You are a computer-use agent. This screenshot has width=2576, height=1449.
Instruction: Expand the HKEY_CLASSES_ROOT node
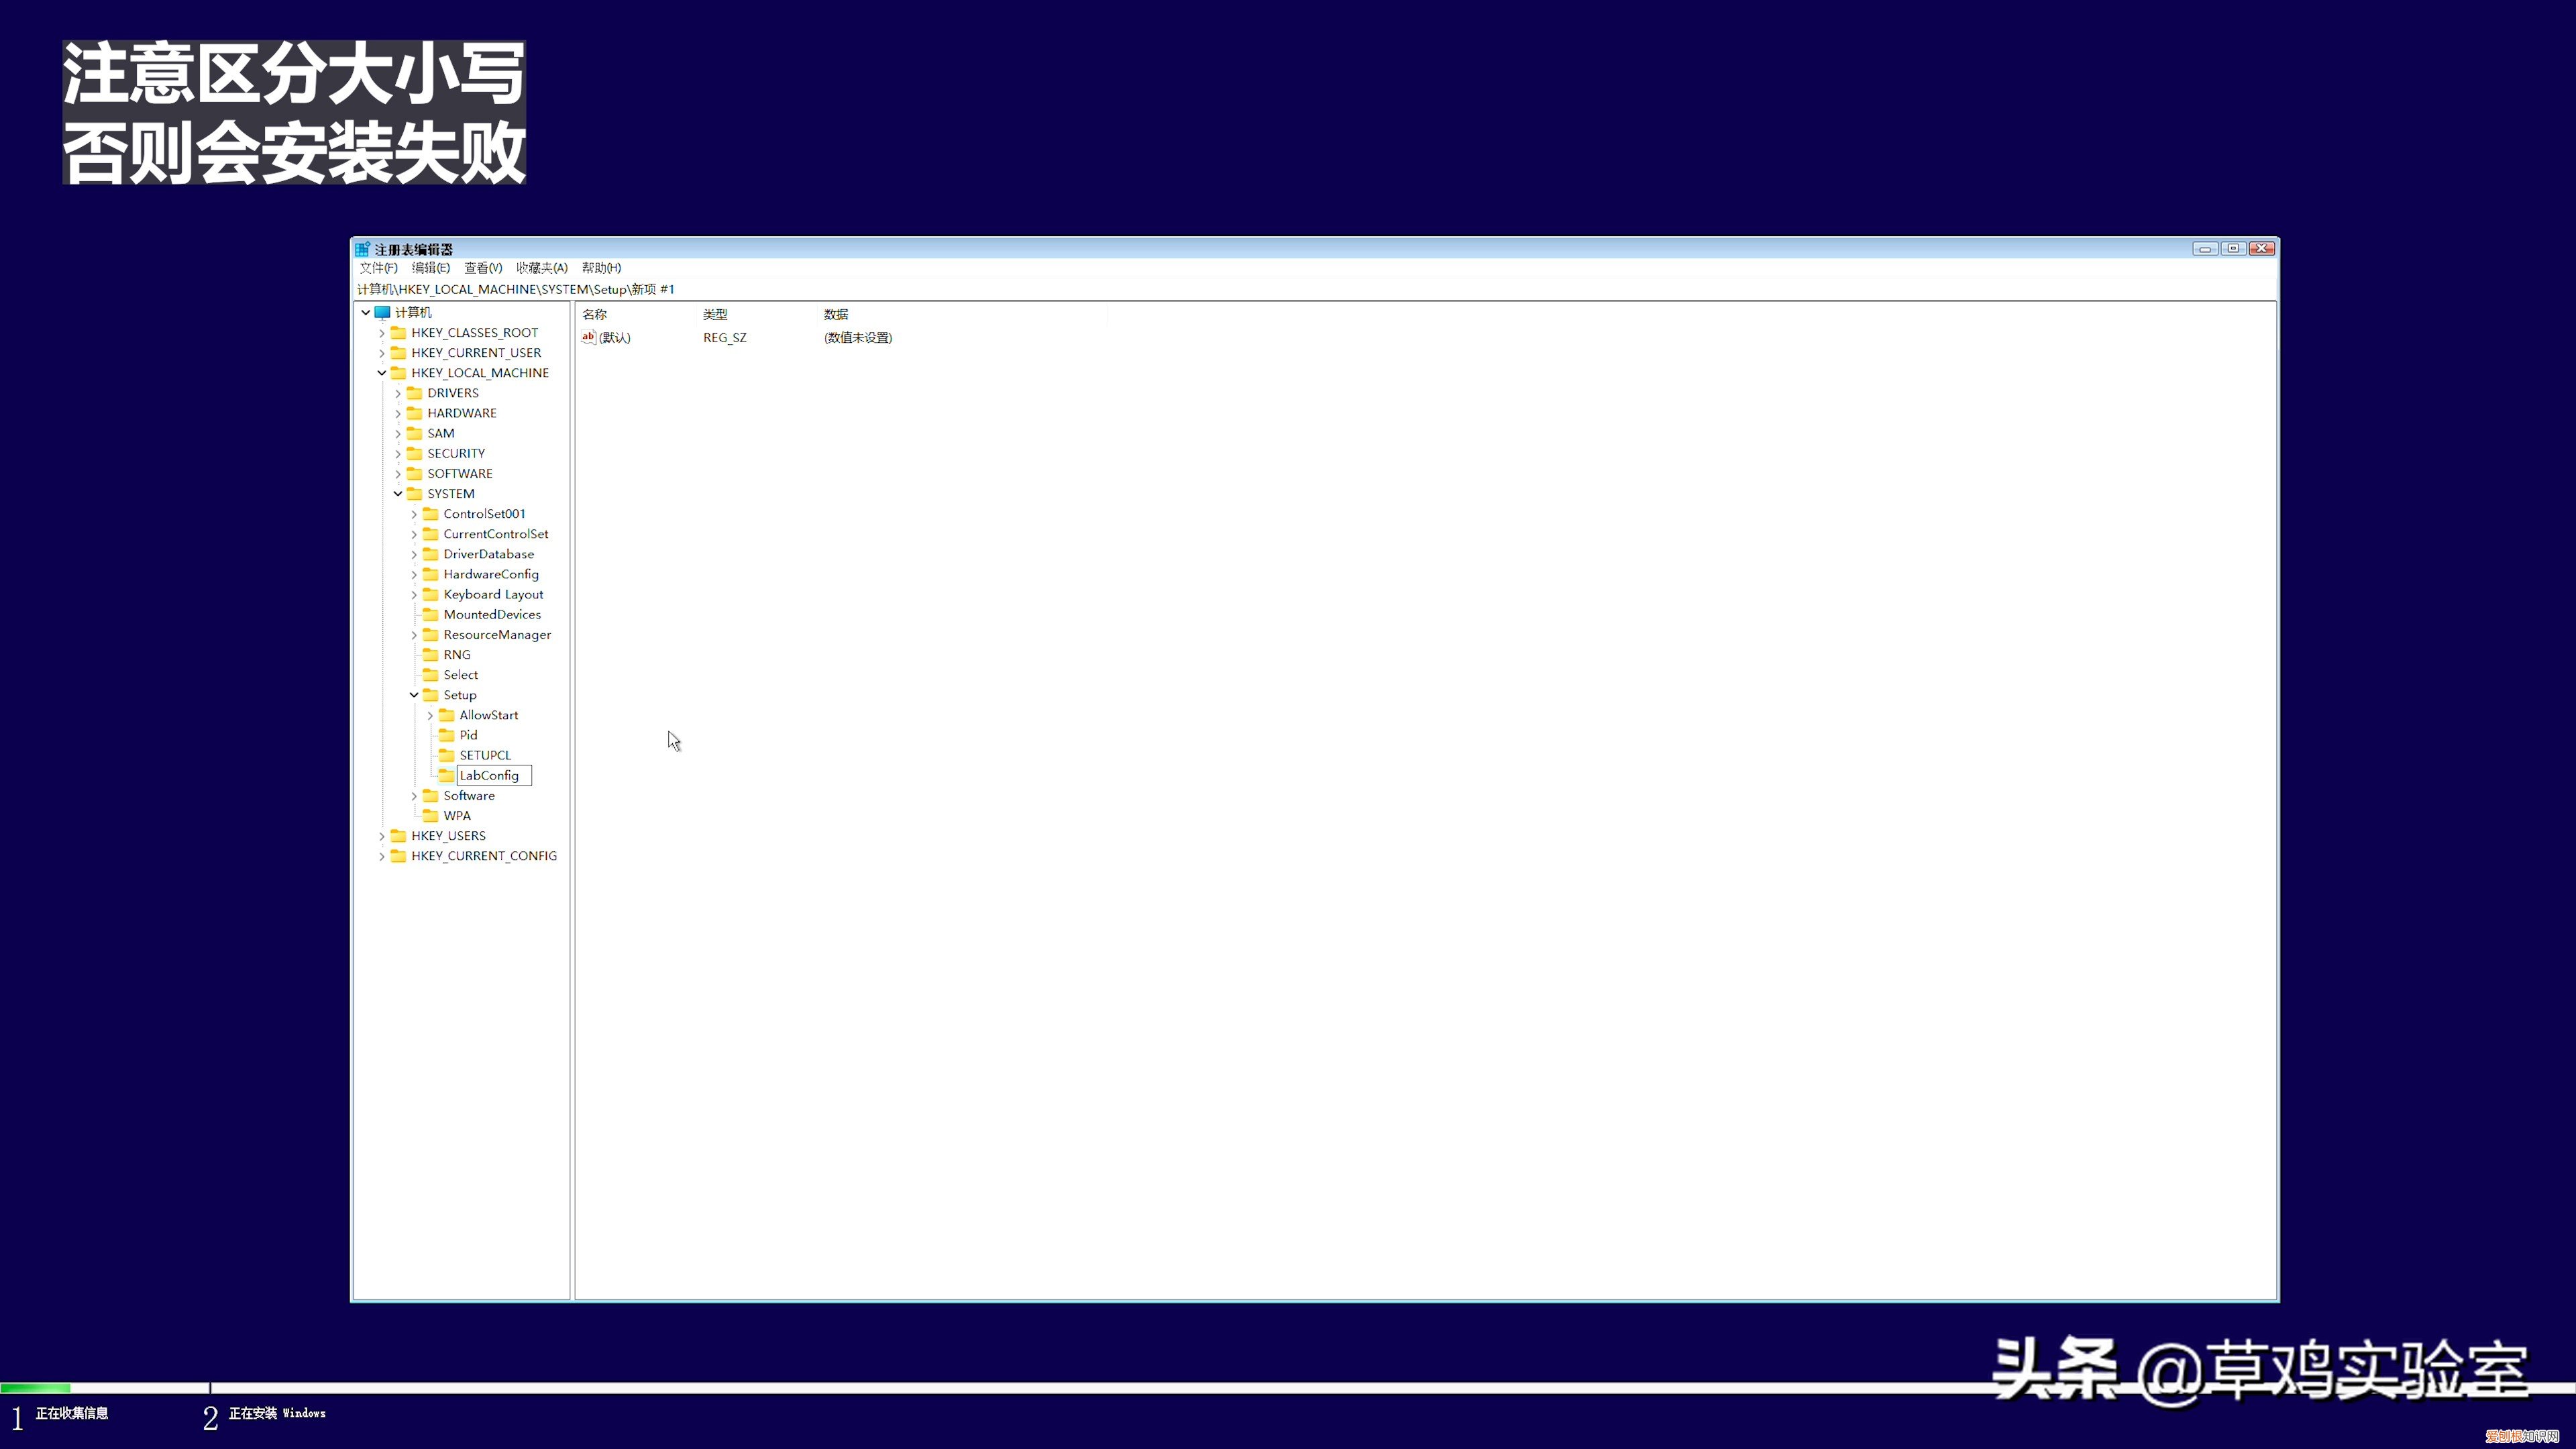coord(382,332)
